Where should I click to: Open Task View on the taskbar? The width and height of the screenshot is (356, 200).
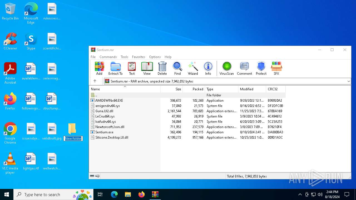(x=100, y=194)
